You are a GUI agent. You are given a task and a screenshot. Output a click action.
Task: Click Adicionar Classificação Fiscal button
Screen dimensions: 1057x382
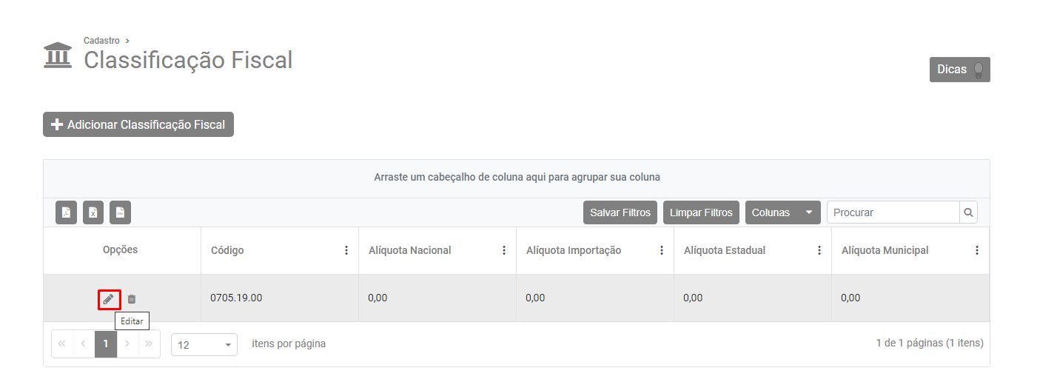[x=138, y=124]
